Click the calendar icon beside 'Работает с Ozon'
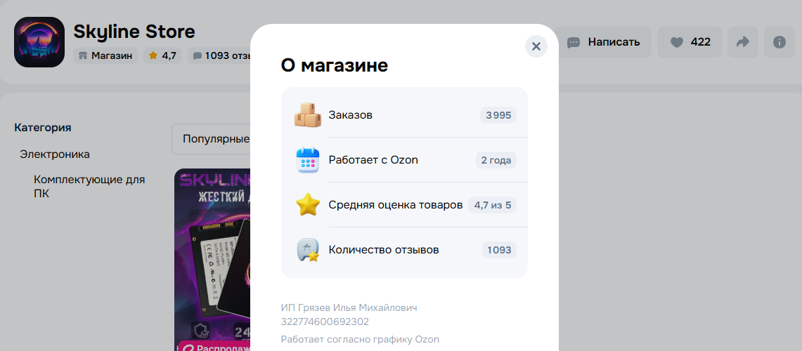Viewport: 802px width, 351px height. coord(307,160)
